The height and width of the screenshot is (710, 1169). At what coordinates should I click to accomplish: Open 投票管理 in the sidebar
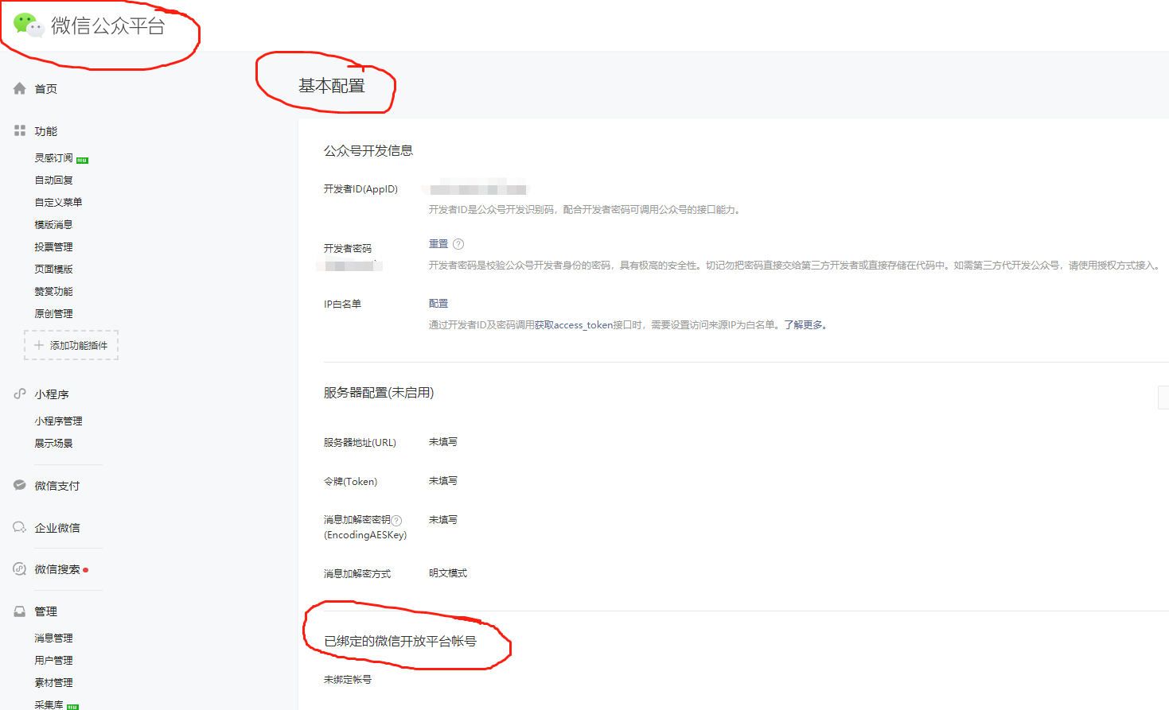pyautogui.click(x=54, y=247)
